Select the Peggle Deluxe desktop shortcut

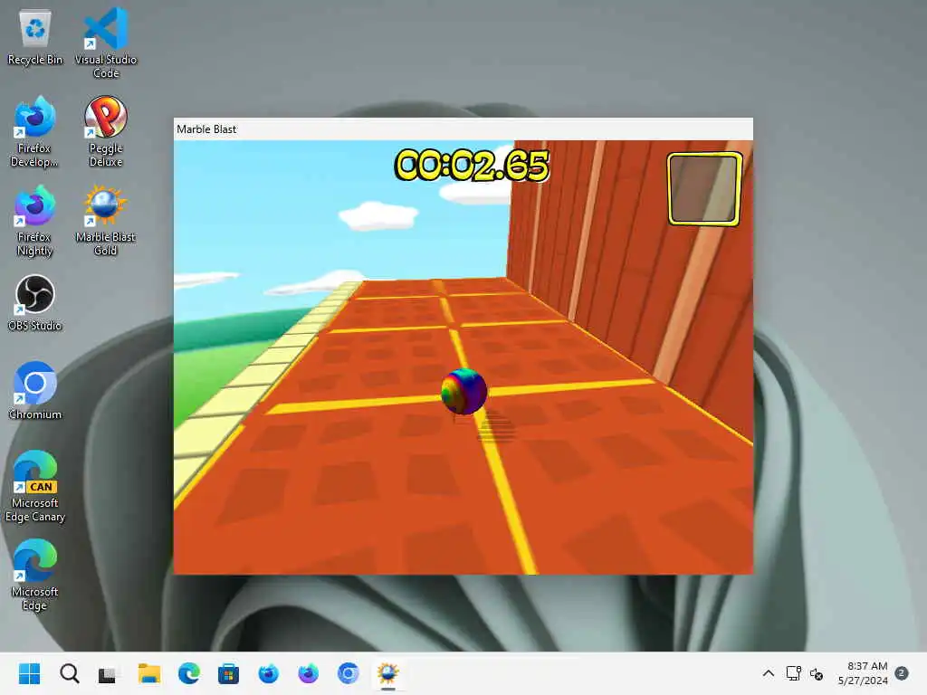click(106, 131)
